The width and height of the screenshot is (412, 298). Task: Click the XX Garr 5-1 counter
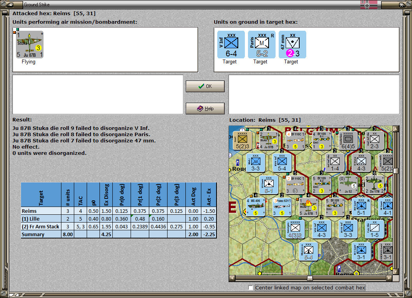click(361, 207)
